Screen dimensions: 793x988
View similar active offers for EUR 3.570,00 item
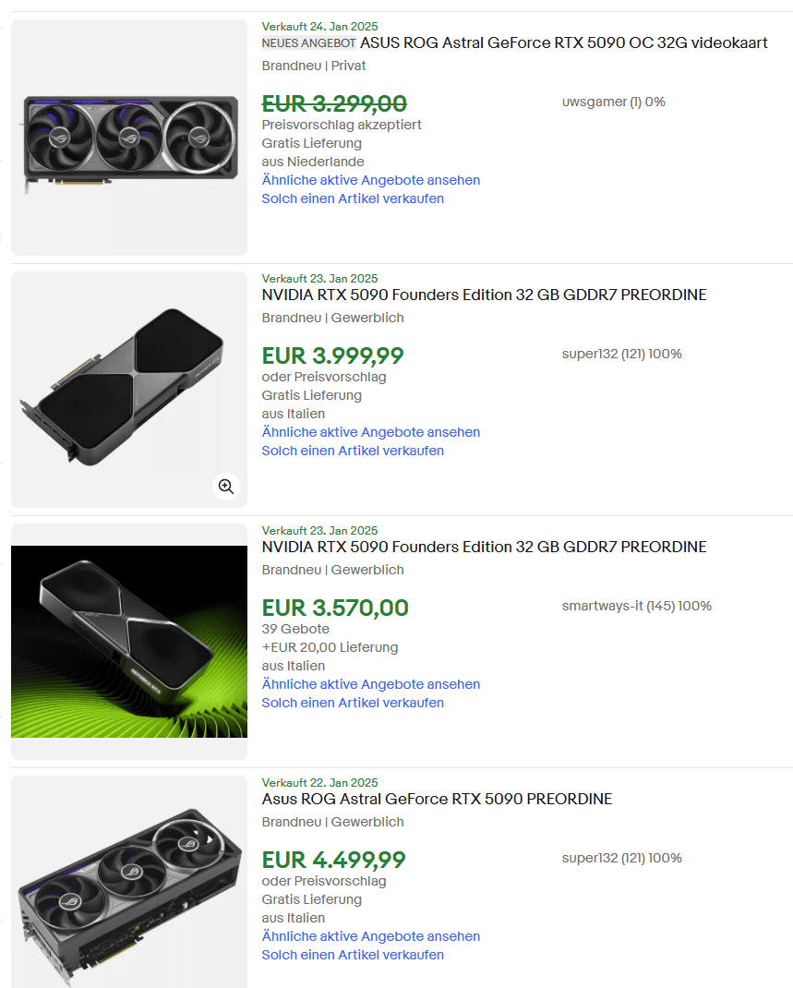click(x=370, y=684)
